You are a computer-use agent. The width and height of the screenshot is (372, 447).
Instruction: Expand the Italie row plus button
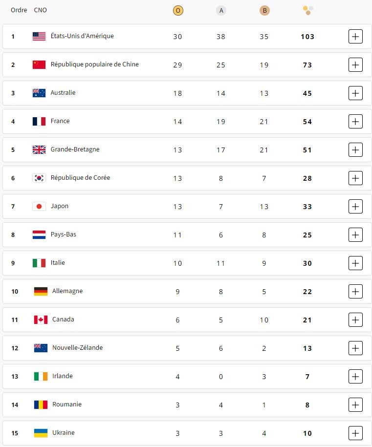click(355, 263)
